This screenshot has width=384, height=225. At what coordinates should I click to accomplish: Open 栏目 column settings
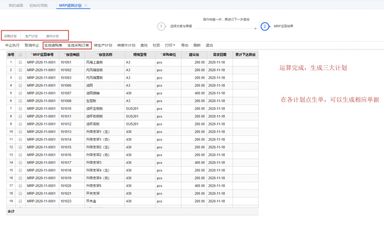156,45
